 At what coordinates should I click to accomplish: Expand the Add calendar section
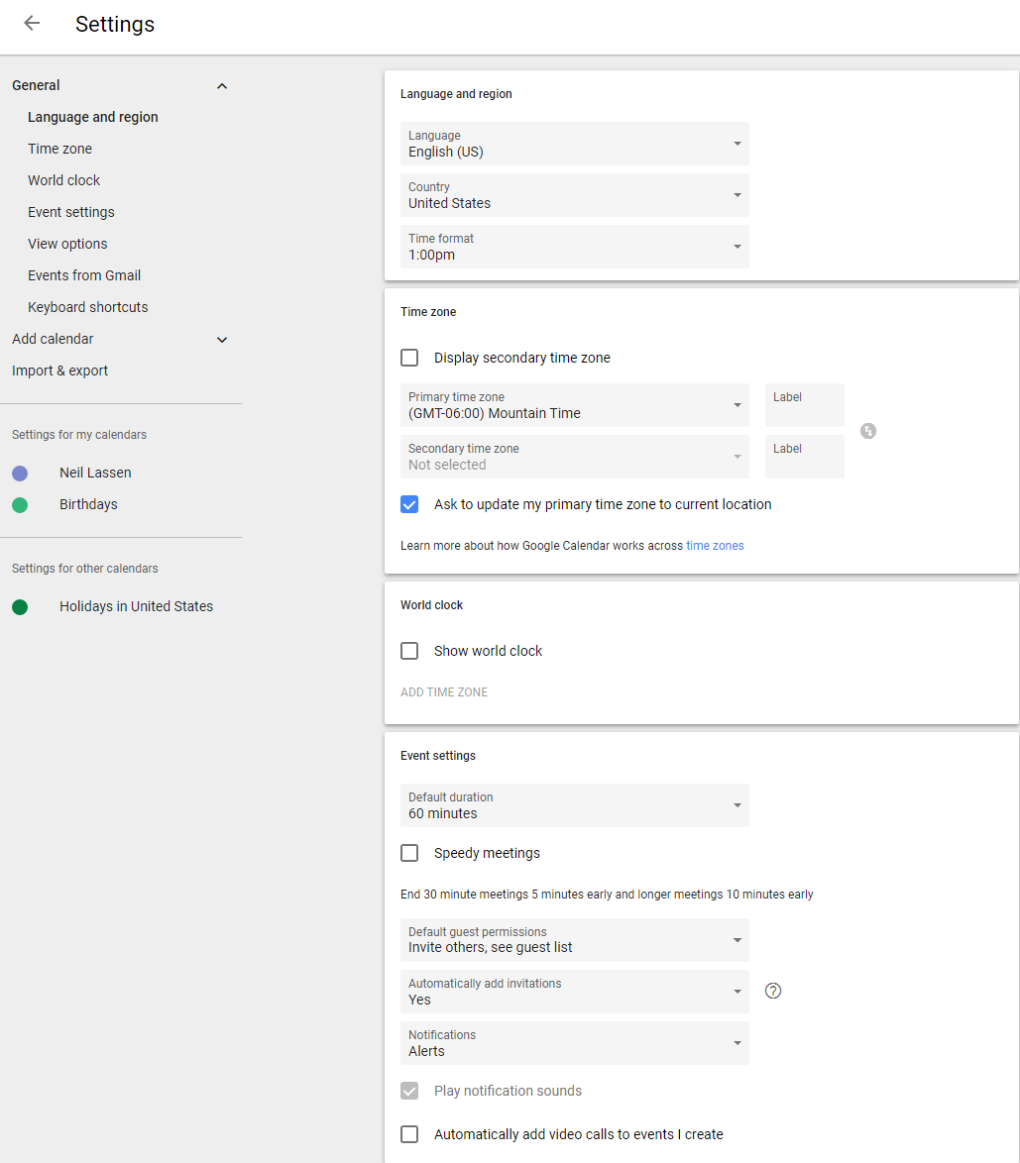[222, 340]
